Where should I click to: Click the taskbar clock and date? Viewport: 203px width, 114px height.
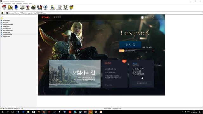(194, 112)
